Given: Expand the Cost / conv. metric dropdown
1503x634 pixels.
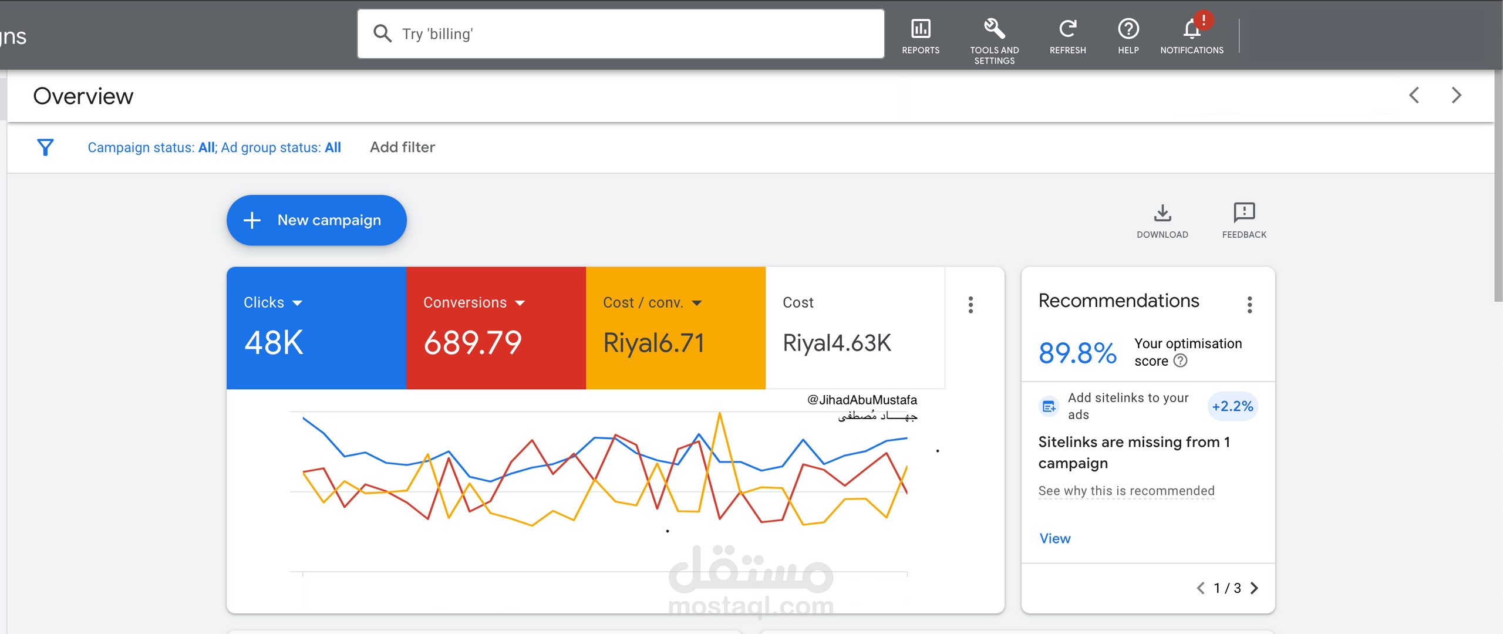Looking at the screenshot, I should [x=697, y=303].
